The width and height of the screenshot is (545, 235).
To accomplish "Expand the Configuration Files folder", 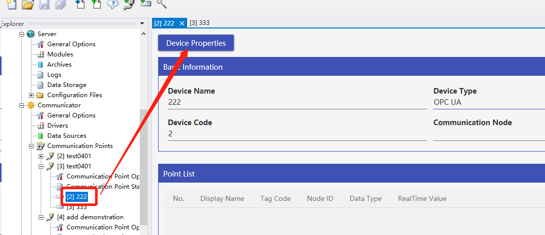I will coord(32,95).
